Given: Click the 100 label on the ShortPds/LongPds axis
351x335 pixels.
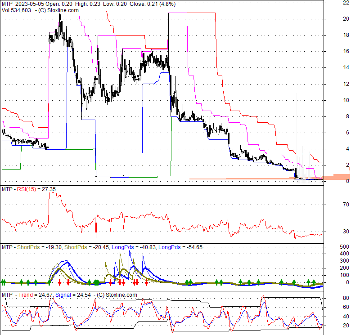Looking at the screenshot, I should click(x=344, y=275).
